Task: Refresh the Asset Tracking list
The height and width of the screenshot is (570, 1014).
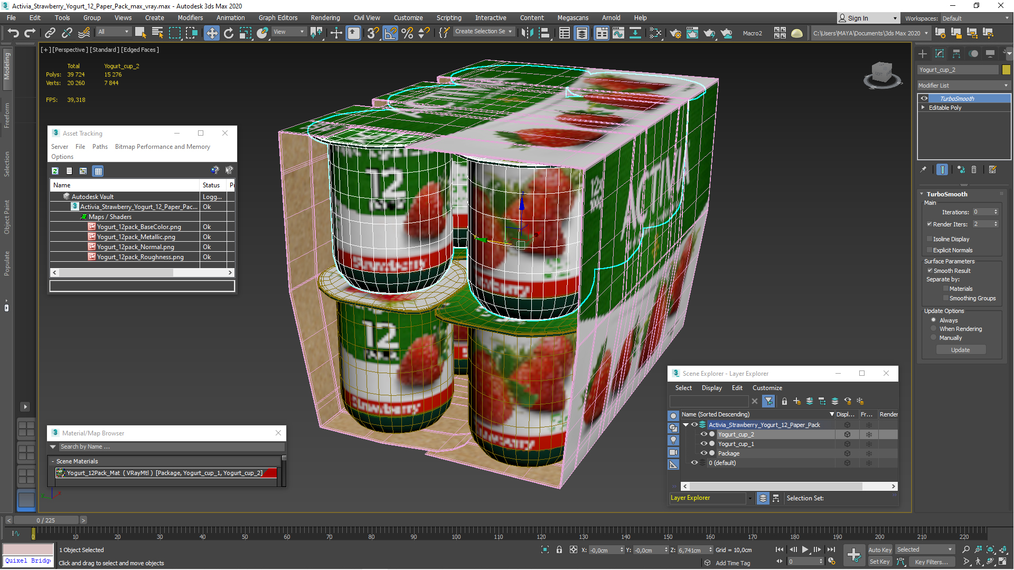Action: tap(55, 170)
